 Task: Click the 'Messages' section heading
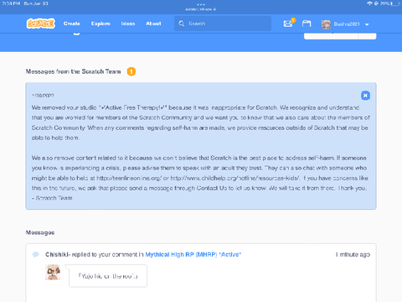tap(40, 232)
